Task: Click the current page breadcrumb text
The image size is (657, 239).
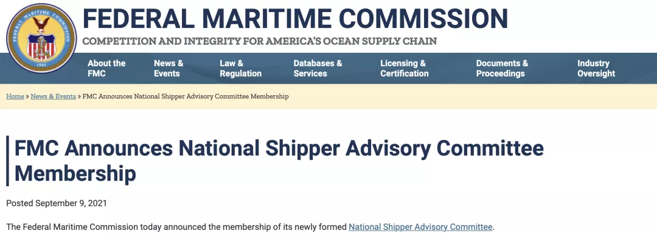Action: click(x=186, y=96)
